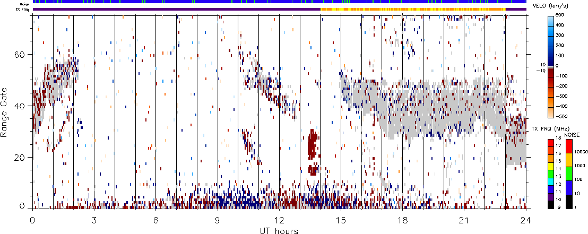Click the -400 velocity colorbar label

[x=562, y=107]
